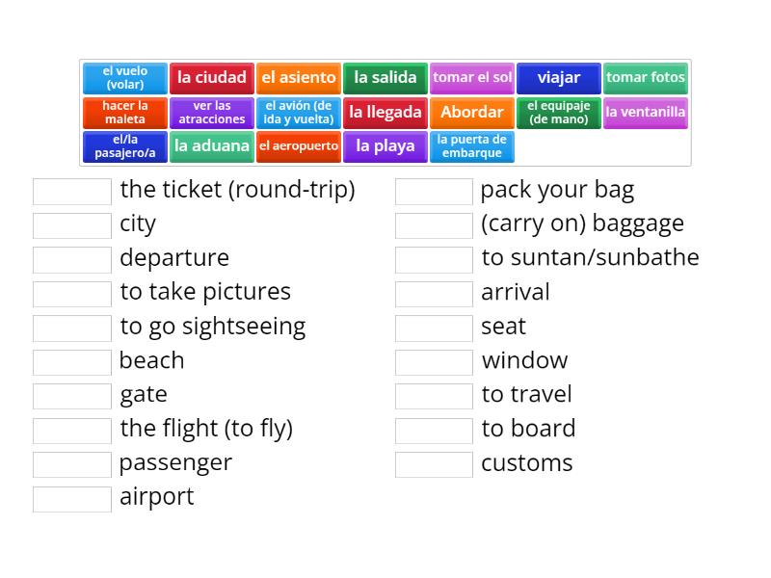The image size is (771, 578).
Task: Click the answer box beside "airport"
Action: (x=70, y=499)
